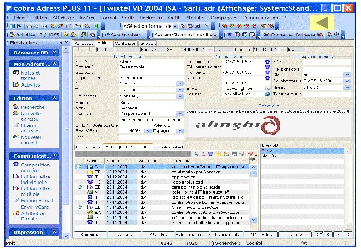Open the System:Standard_modifié view dropdown
Image resolution: width=361 pixels, height=249 pixels.
pos(215,35)
